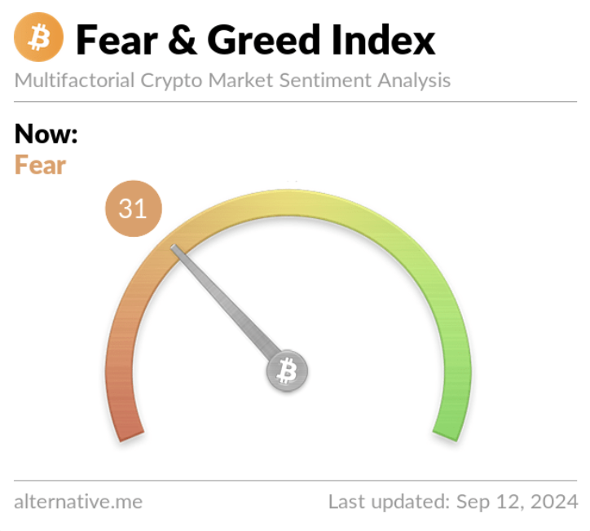590x531 pixels.
Task: Open the alternative.me source link
Action: (78, 502)
